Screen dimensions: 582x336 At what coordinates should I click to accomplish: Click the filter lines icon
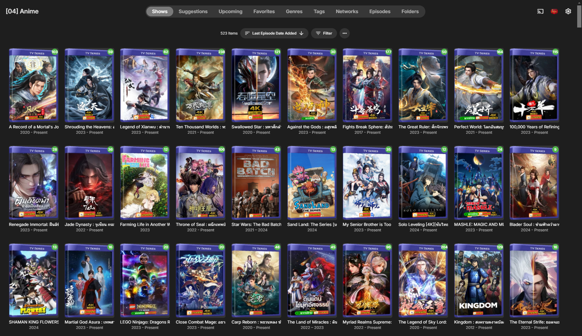[x=318, y=33]
